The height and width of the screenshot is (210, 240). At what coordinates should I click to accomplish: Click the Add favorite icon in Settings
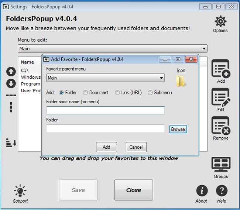click(x=221, y=69)
